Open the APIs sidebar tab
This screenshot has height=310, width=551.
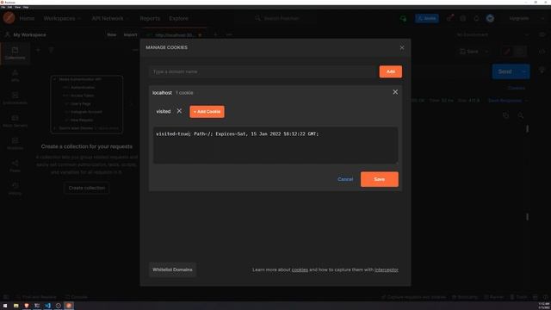[15, 76]
